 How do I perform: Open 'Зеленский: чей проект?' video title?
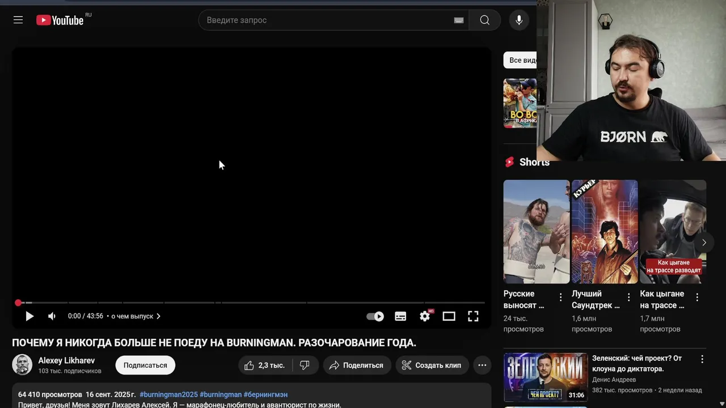pyautogui.click(x=637, y=363)
